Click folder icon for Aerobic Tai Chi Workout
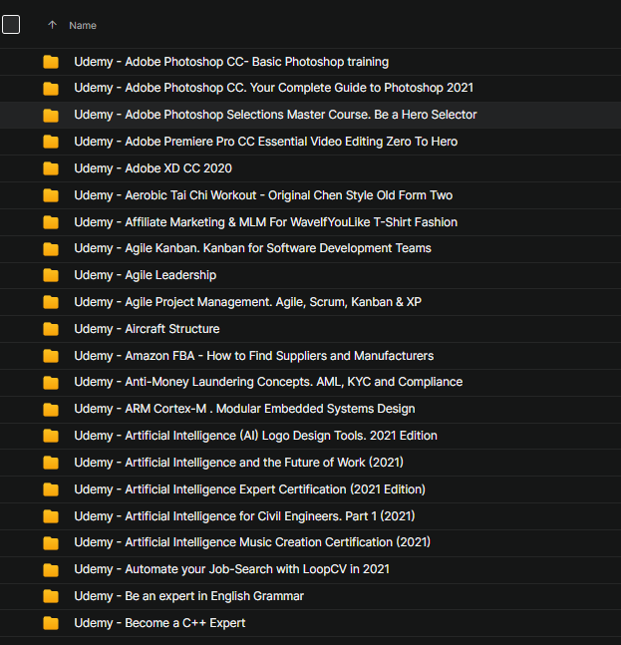Viewport: 621px width, 645px height. click(51, 195)
